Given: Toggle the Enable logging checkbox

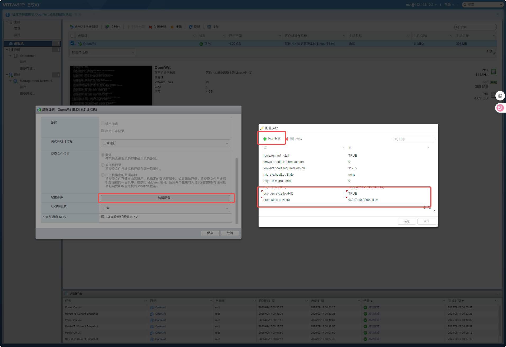Looking at the screenshot, I should click(x=103, y=131).
